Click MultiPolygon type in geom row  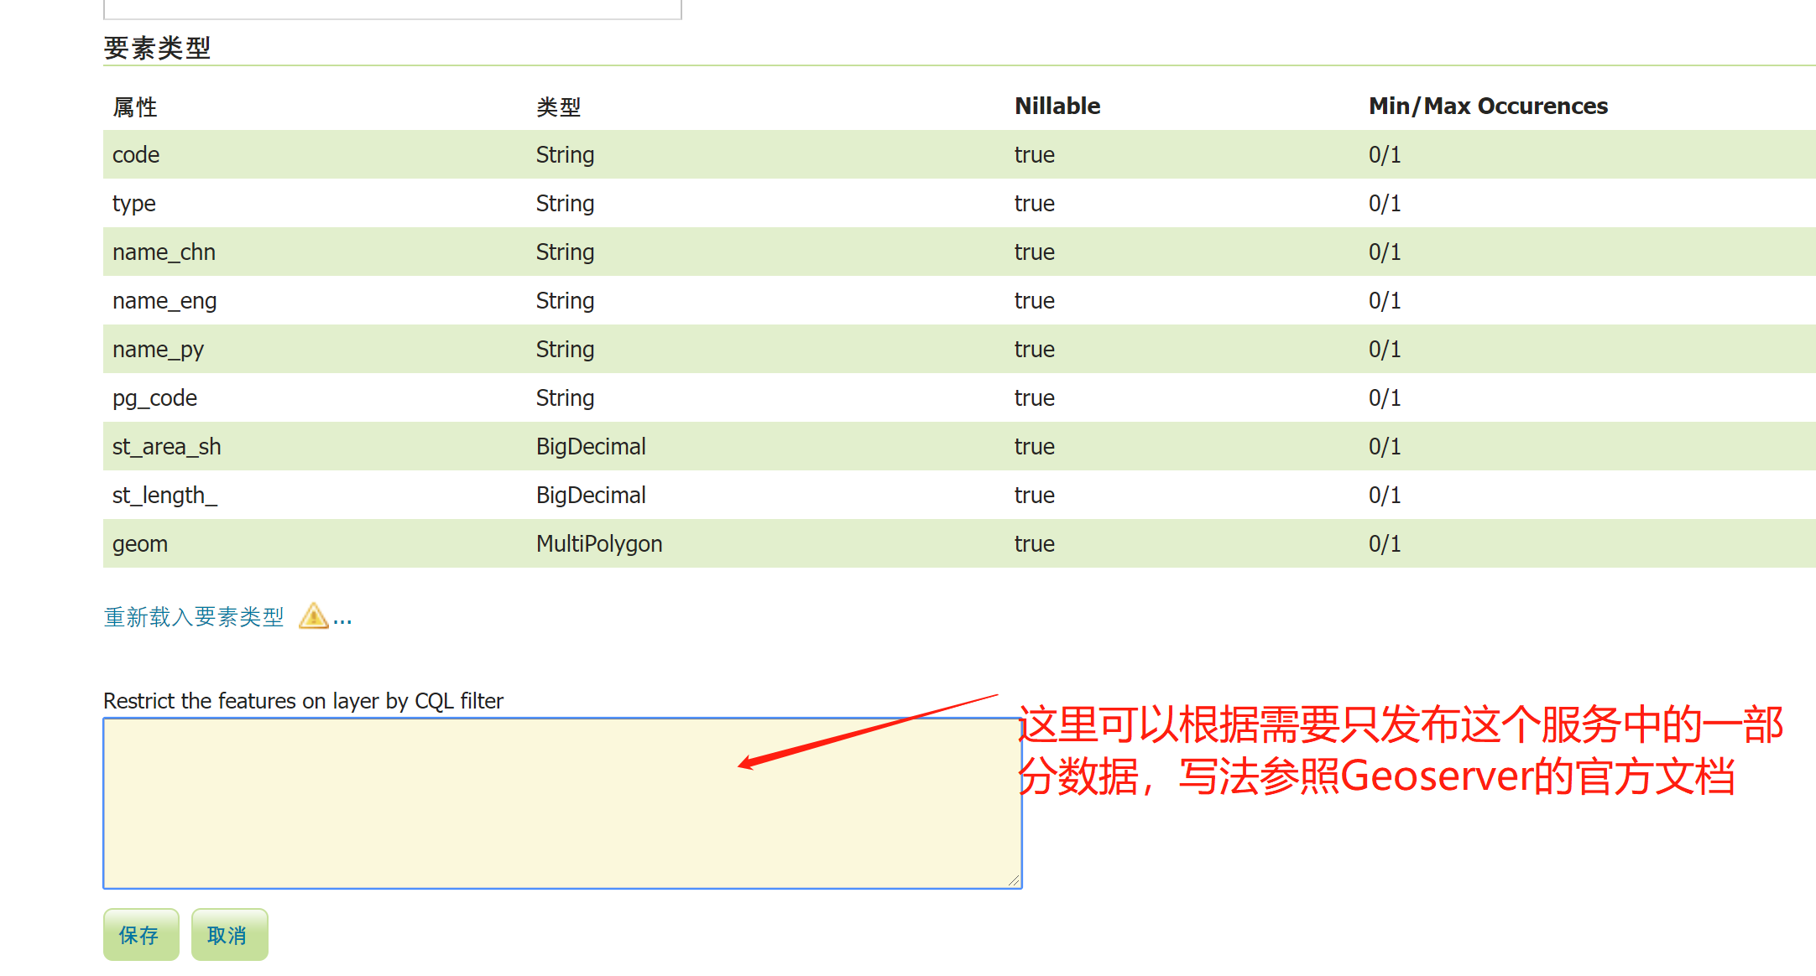598,544
